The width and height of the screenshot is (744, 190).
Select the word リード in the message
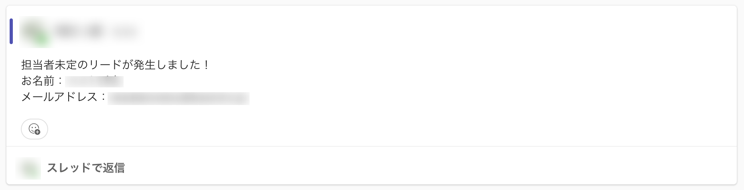coord(105,65)
